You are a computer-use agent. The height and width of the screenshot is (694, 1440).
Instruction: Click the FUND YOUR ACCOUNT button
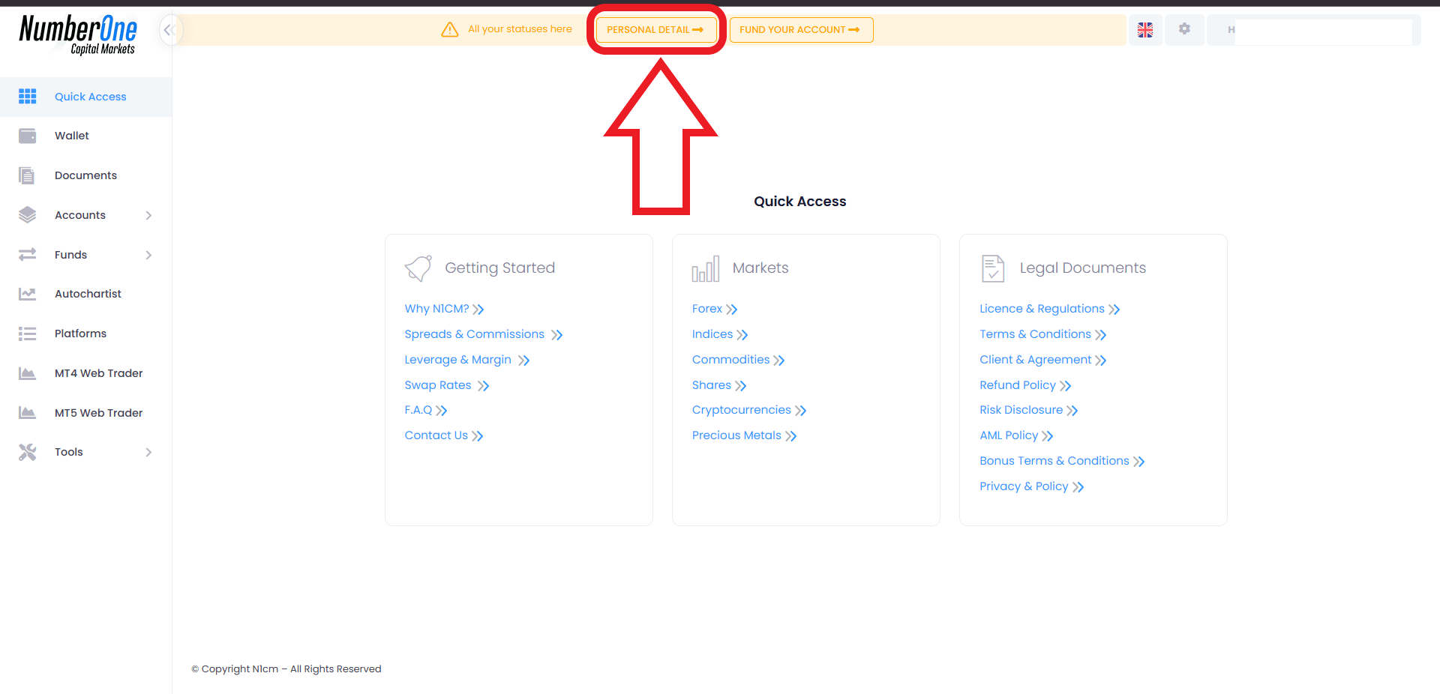coord(800,30)
